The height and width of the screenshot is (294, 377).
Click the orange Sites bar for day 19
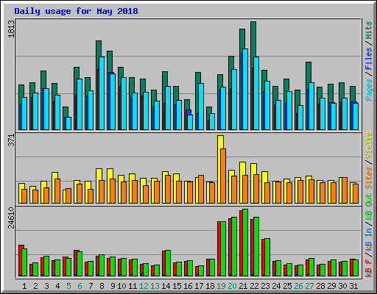point(223,176)
